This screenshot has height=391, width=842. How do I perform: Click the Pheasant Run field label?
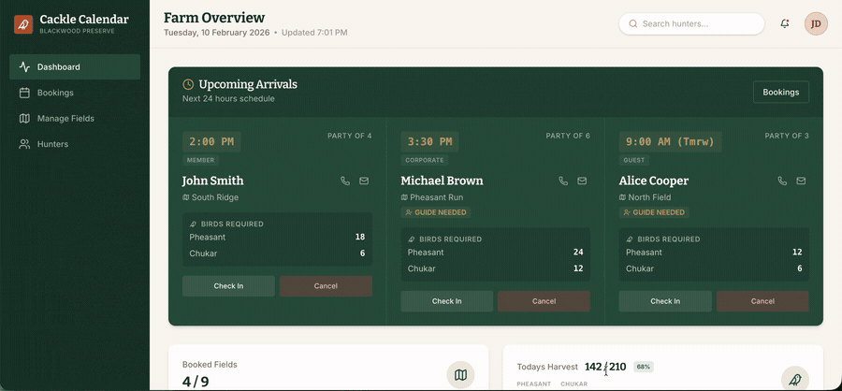point(437,197)
